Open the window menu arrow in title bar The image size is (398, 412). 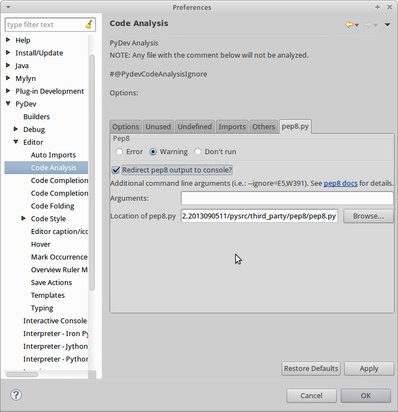point(8,7)
